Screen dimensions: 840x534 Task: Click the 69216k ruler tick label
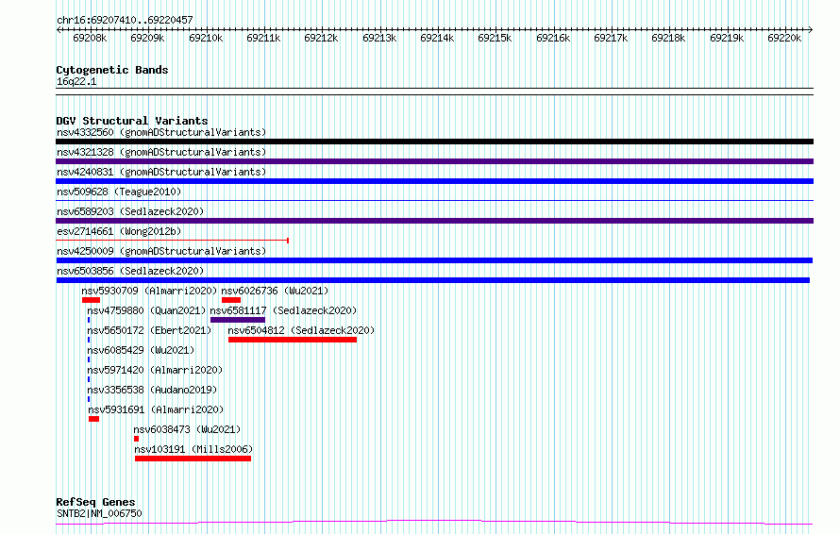553,38
